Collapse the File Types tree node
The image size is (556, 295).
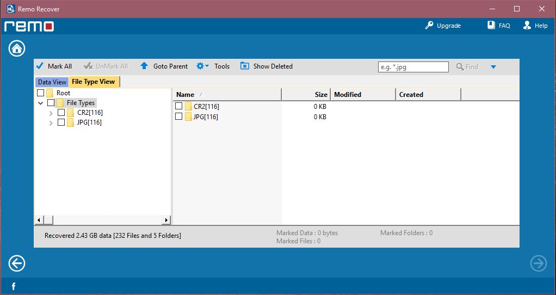point(41,103)
